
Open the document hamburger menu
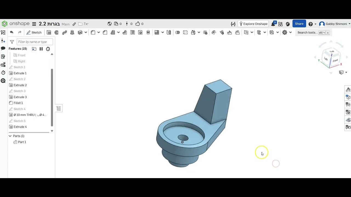pyautogui.click(x=34, y=24)
